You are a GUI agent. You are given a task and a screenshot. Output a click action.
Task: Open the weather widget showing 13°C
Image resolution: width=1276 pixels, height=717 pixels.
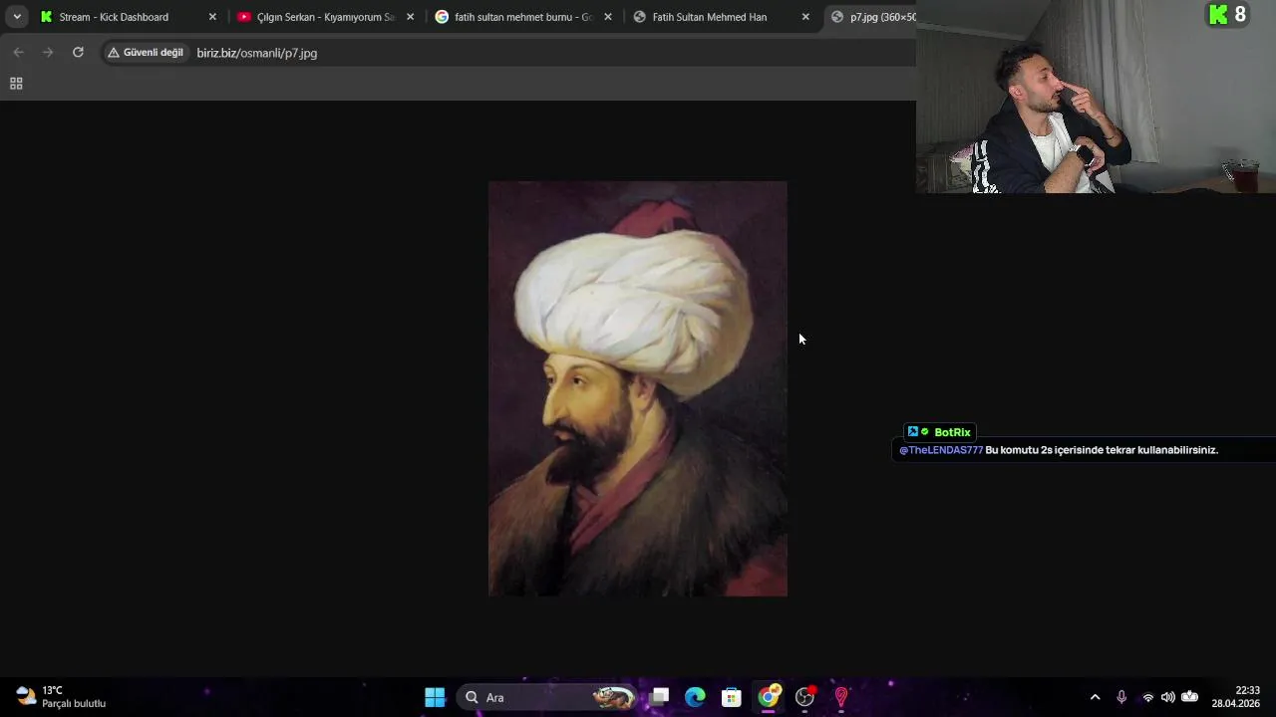[x=60, y=697]
